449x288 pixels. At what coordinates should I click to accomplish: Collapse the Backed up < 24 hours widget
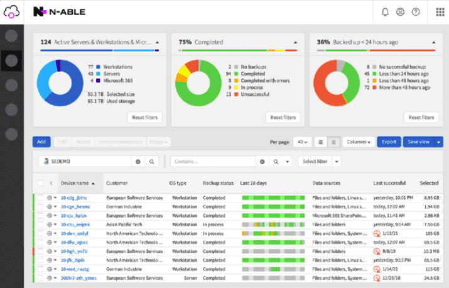434,42
